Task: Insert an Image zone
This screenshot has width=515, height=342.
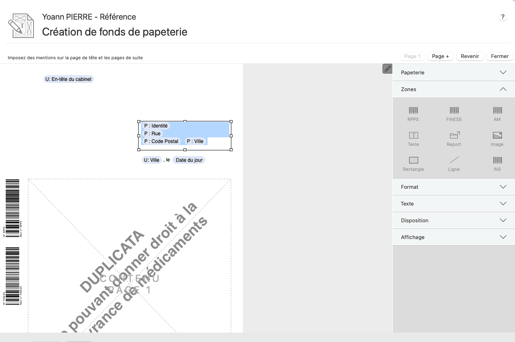Action: coord(497,139)
